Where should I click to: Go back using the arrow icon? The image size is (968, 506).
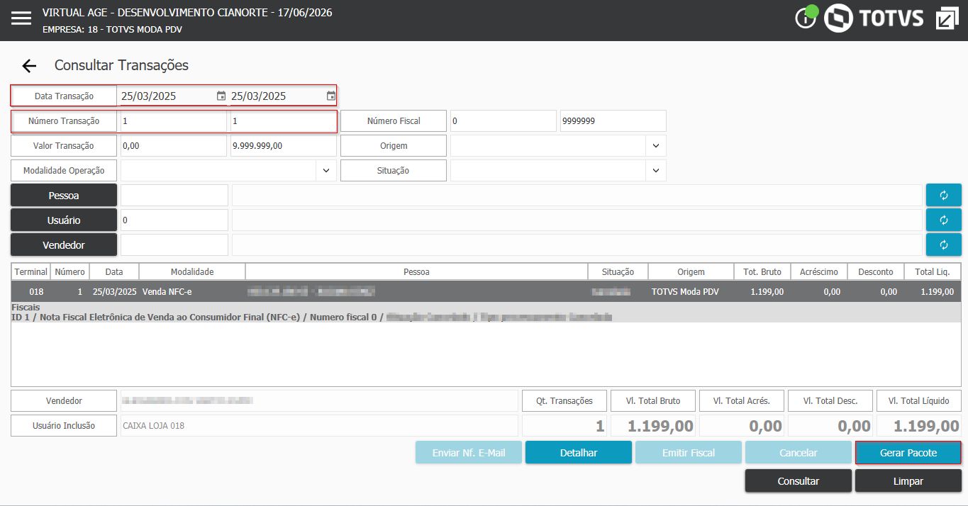coord(29,66)
